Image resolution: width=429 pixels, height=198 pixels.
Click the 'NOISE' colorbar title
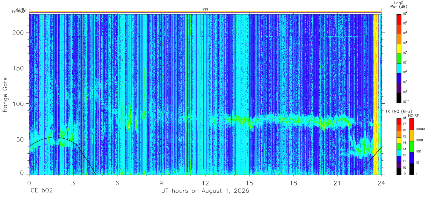[x=413, y=116]
